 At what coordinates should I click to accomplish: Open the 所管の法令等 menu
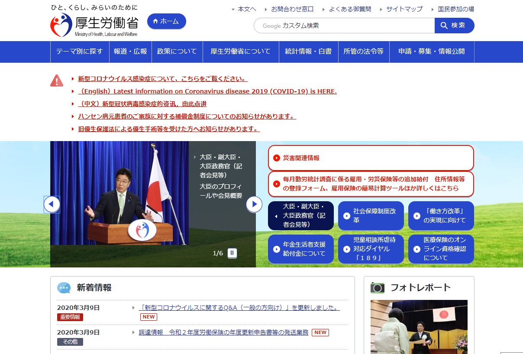[364, 51]
